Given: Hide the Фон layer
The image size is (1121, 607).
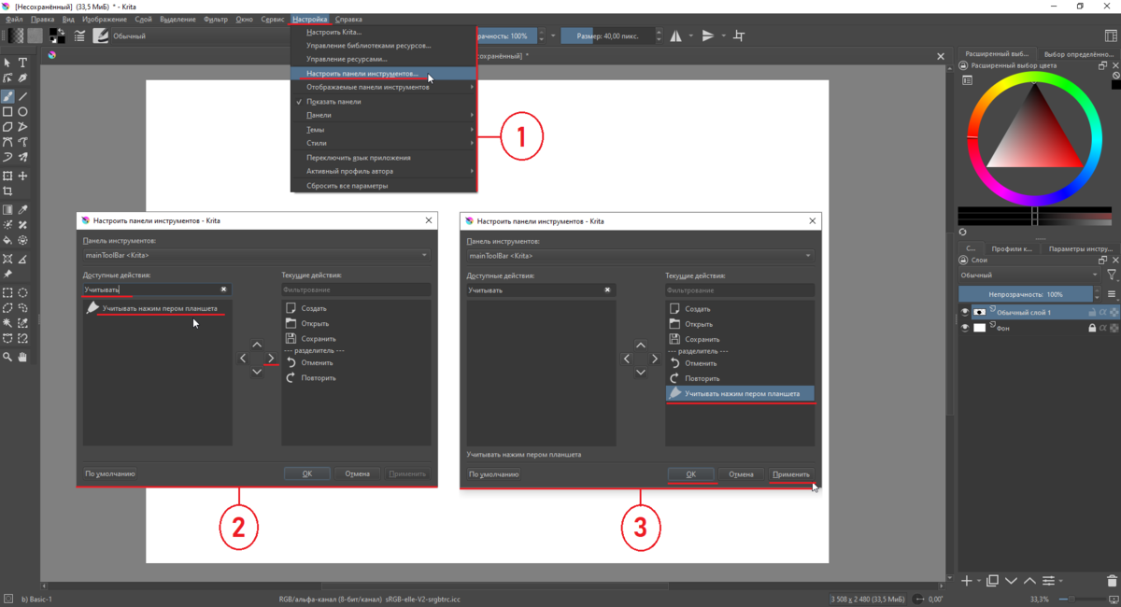Looking at the screenshot, I should click(x=965, y=328).
